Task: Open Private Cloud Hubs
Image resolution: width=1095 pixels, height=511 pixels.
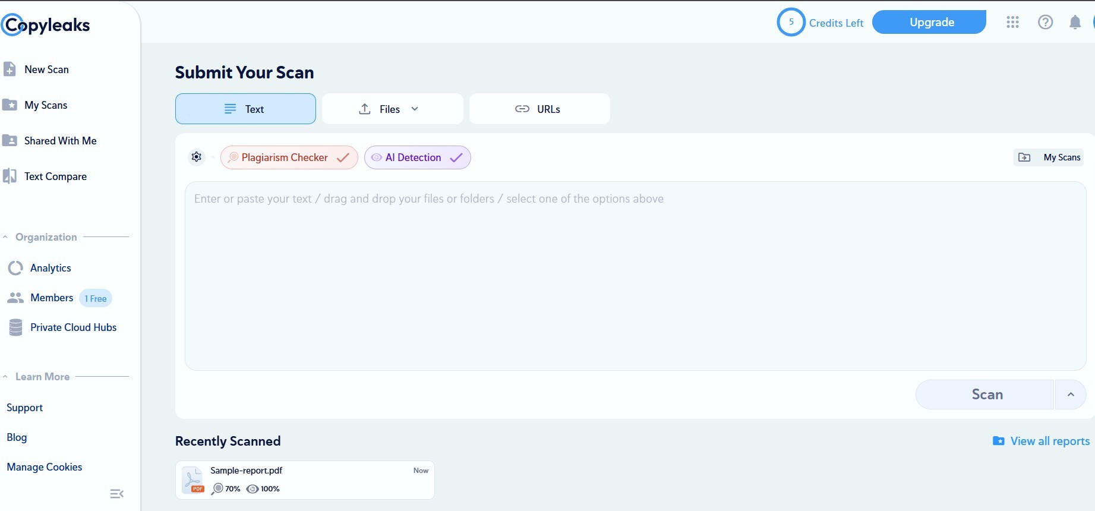Action: point(73,327)
